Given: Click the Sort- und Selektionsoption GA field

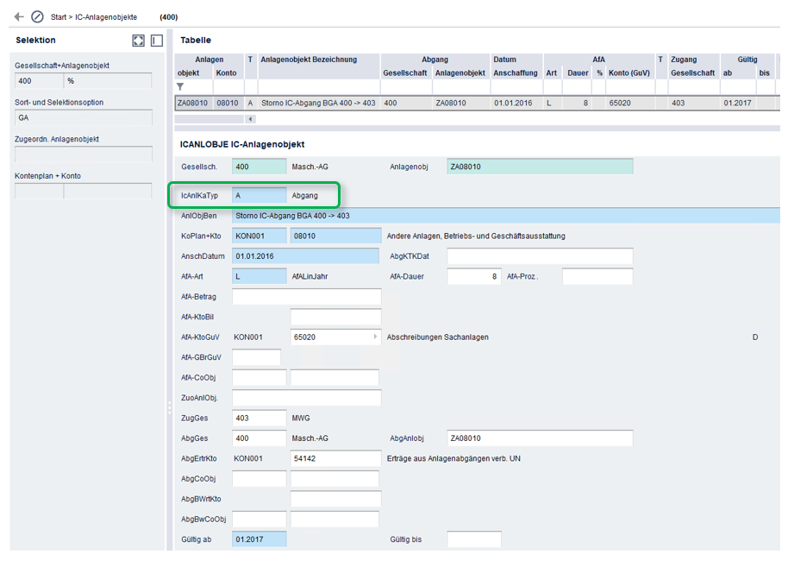Looking at the screenshot, I should [84, 117].
